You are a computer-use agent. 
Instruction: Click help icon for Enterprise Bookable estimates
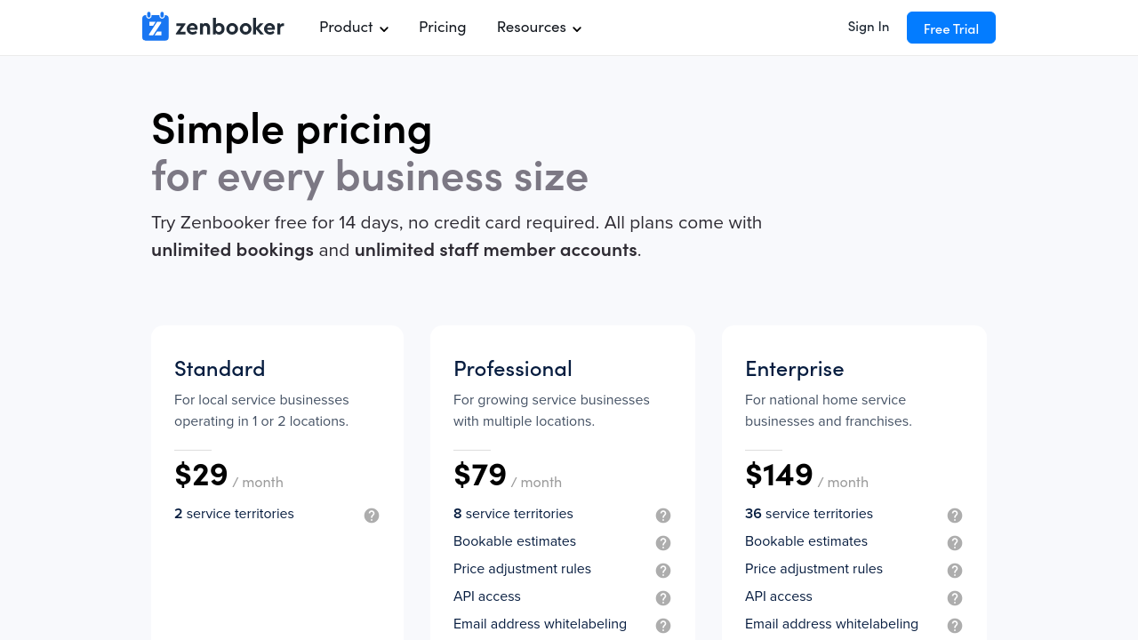point(955,543)
